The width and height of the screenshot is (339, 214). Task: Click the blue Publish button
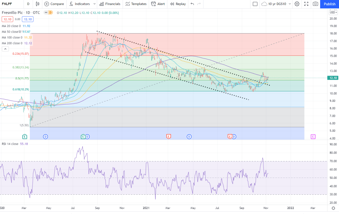point(329,4)
